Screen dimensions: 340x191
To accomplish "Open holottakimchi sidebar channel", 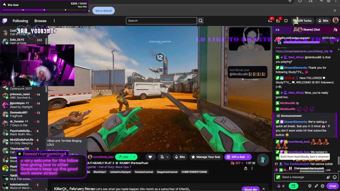I will (23, 186).
